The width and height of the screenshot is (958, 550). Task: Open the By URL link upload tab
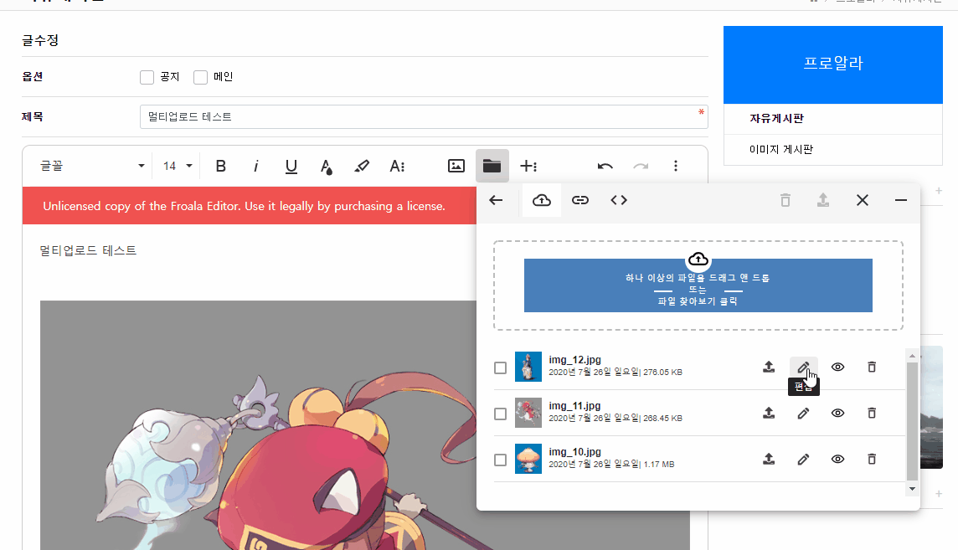click(580, 200)
